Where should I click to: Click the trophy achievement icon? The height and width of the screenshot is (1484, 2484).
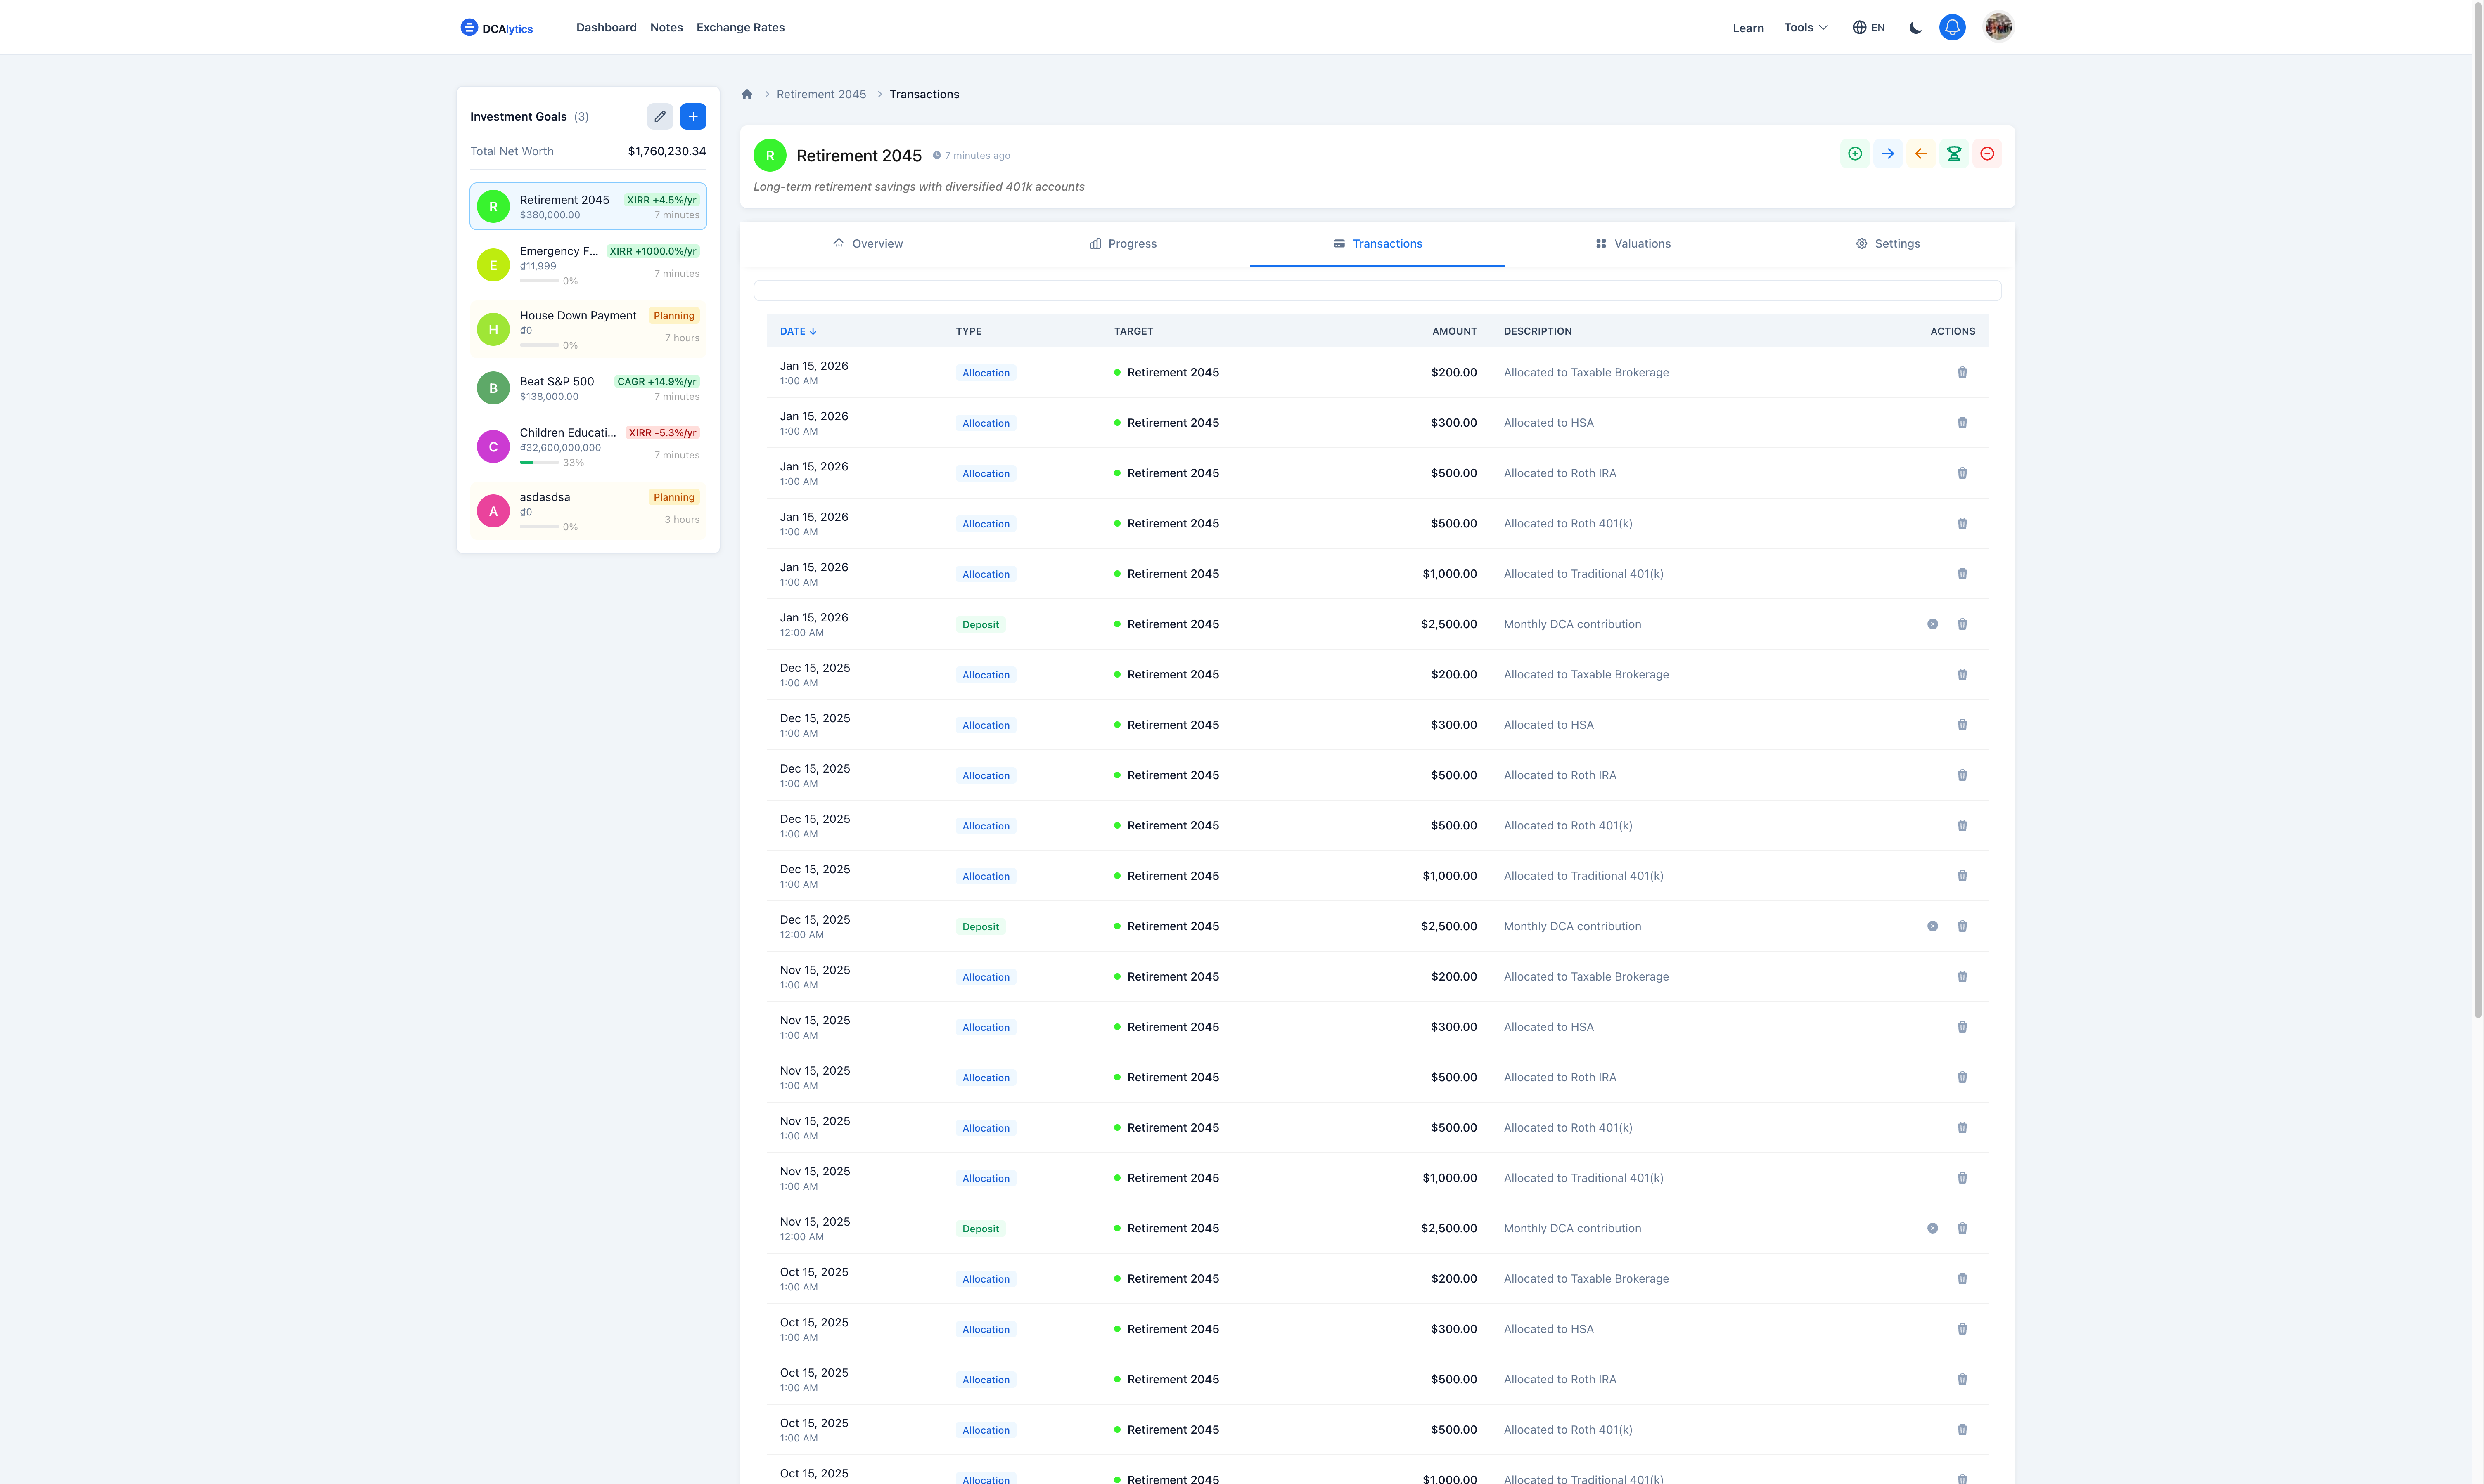click(x=1954, y=154)
